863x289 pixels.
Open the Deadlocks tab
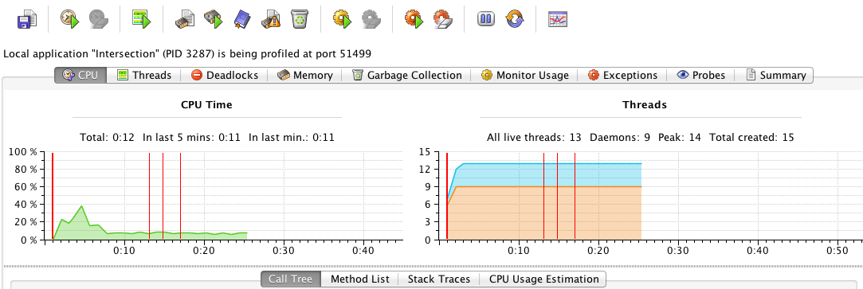point(225,76)
